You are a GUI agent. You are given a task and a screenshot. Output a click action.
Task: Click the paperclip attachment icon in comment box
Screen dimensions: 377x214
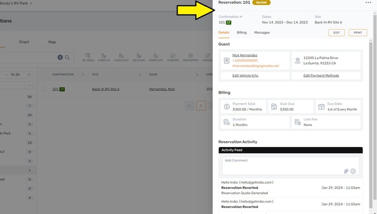pyautogui.click(x=346, y=171)
